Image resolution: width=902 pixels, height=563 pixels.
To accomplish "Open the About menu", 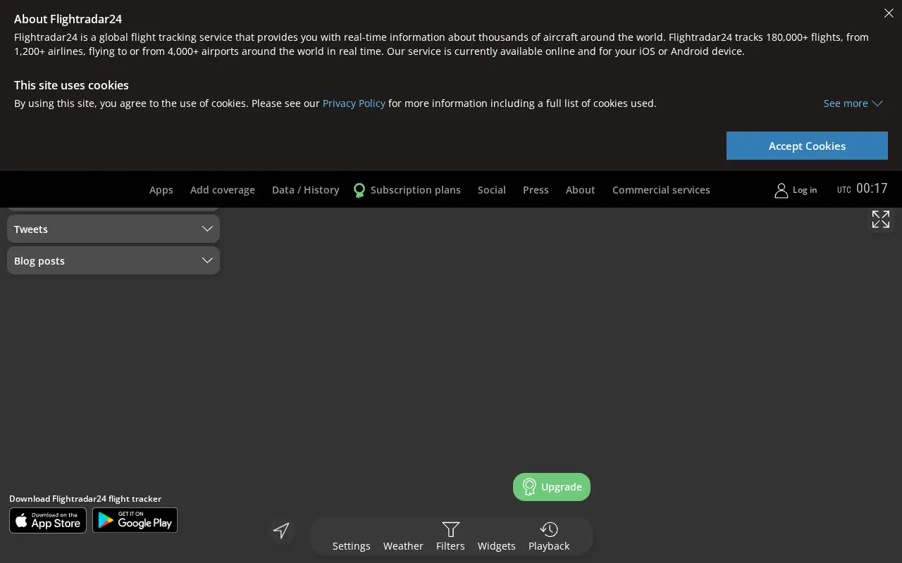I will [581, 190].
